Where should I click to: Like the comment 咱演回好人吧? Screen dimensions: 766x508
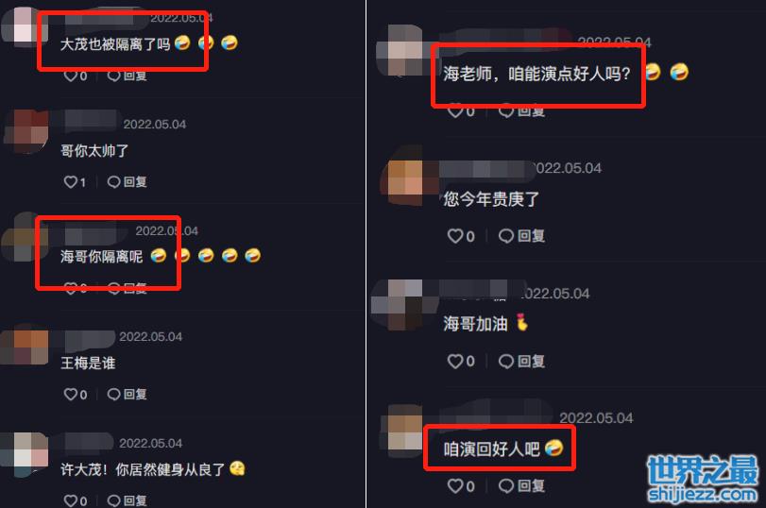point(461,485)
